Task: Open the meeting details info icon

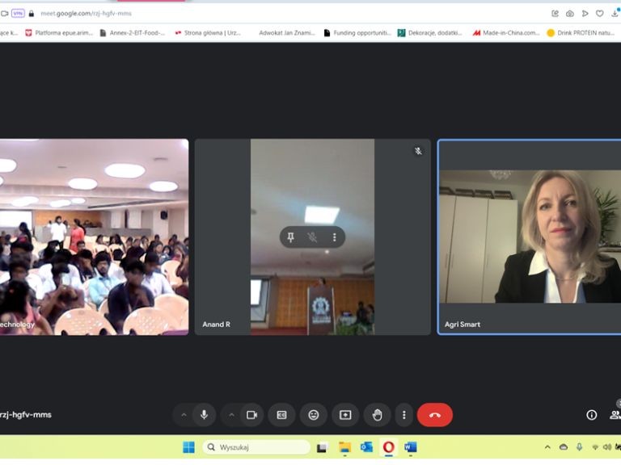Action: point(591,415)
